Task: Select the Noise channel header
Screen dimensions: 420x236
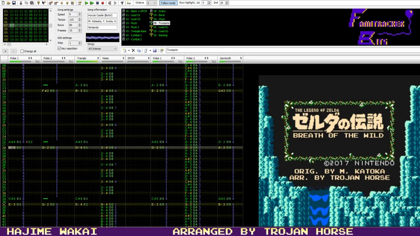Action: 113,59
